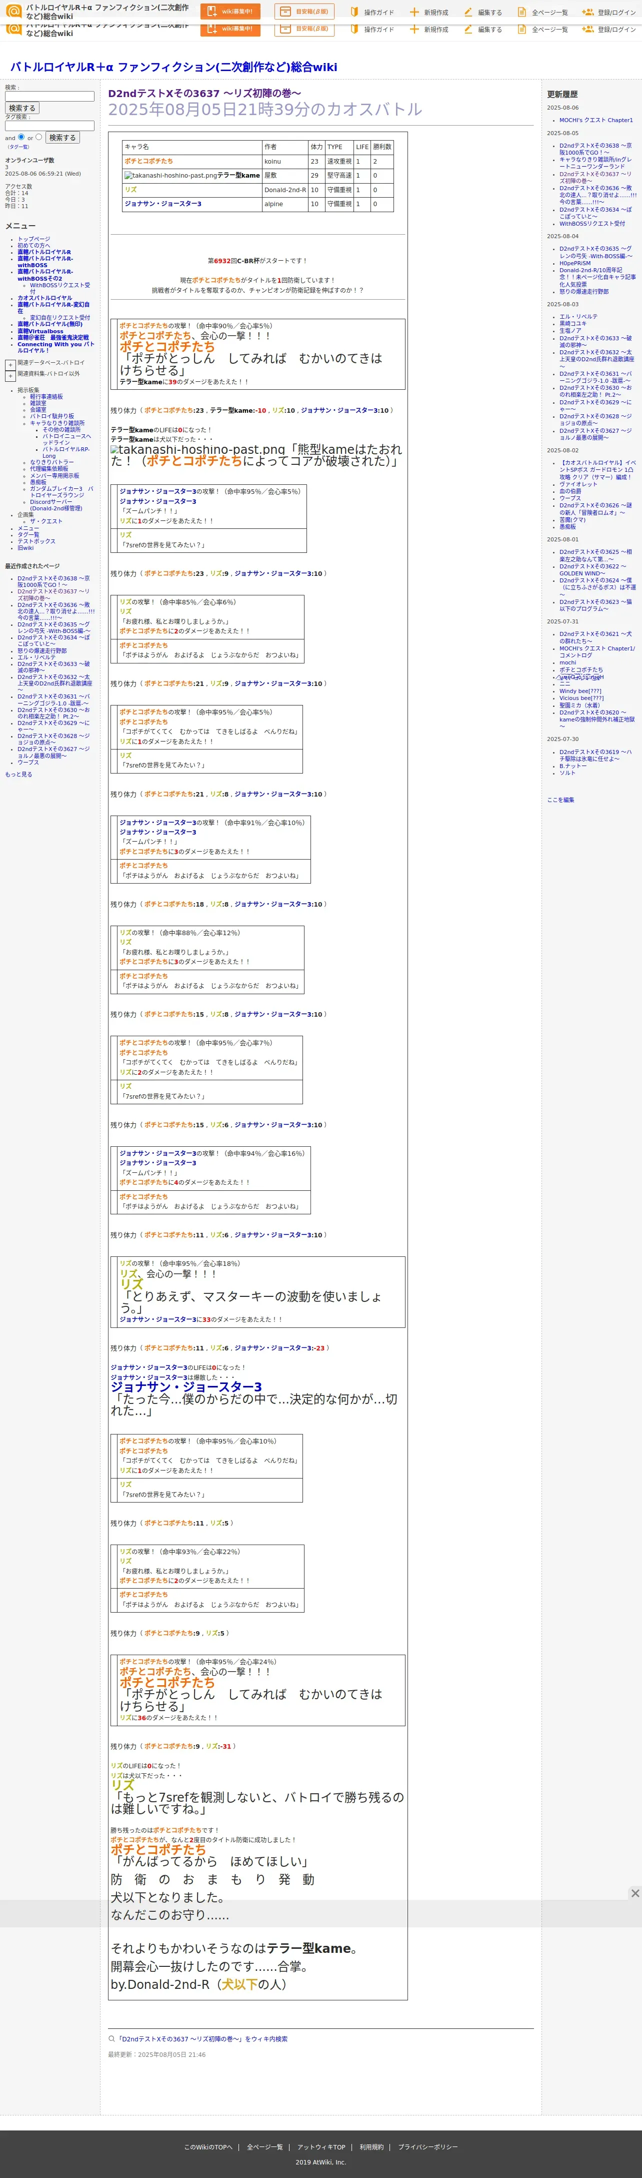This screenshot has height=2178, width=642.
Task: Click the 検索する button beside the or radio
Action: (62, 137)
